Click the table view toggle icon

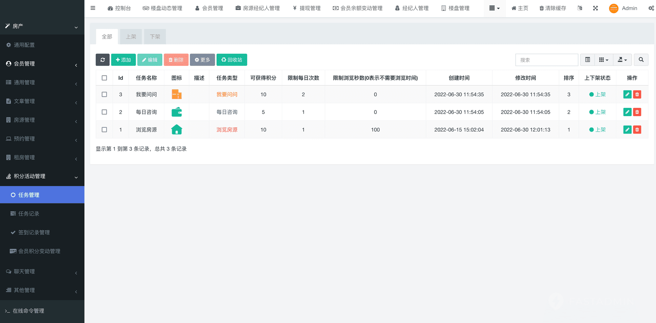(x=587, y=60)
